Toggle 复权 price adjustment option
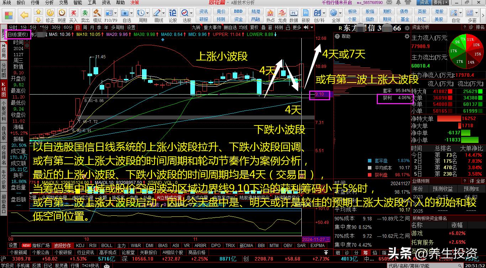 (254, 27)
